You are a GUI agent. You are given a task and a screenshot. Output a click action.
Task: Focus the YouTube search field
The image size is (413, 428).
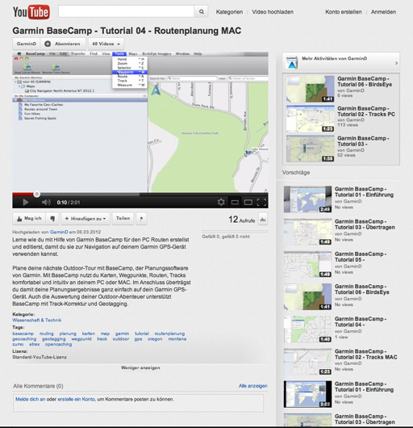[x=126, y=12]
